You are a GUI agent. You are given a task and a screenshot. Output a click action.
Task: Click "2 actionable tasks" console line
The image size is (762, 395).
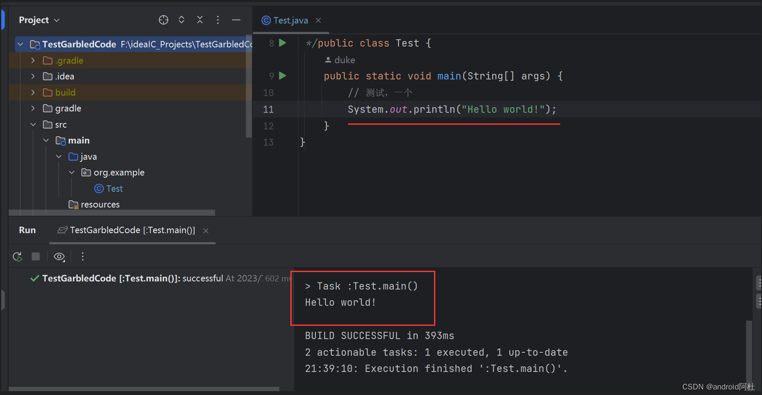click(x=436, y=352)
